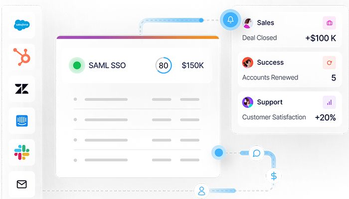Toggle the green SAML SSO status dot

point(77,65)
